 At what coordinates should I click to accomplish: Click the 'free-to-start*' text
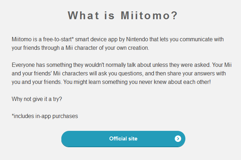tap(58, 39)
